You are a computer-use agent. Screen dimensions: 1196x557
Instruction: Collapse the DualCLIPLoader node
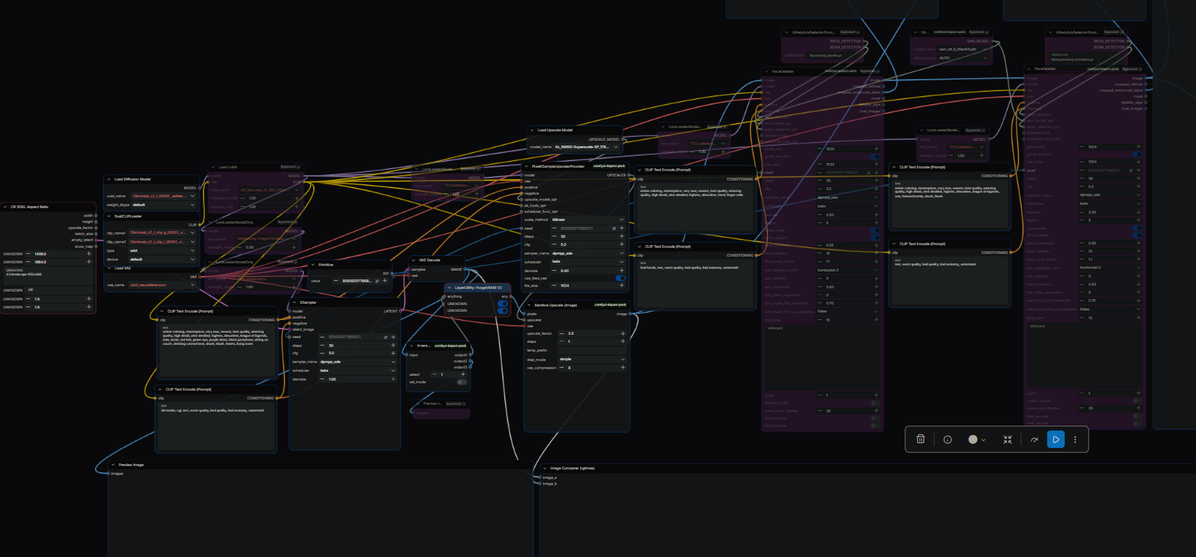[x=109, y=216]
